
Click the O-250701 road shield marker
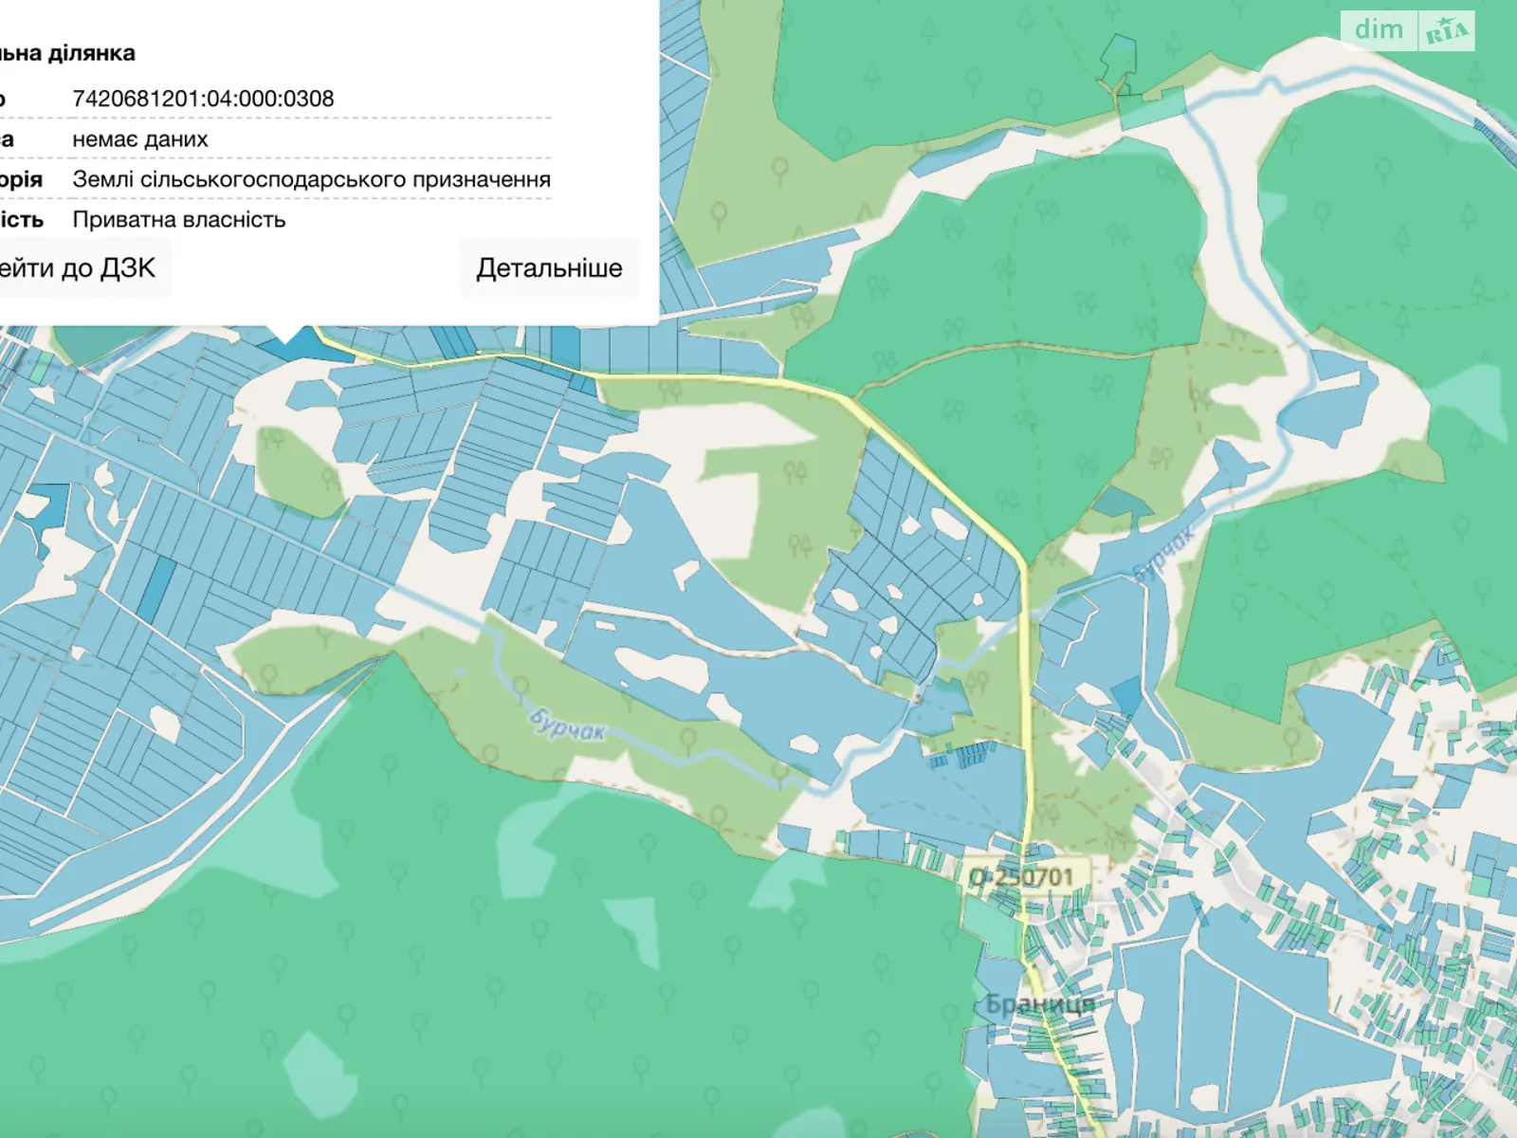point(1021,877)
